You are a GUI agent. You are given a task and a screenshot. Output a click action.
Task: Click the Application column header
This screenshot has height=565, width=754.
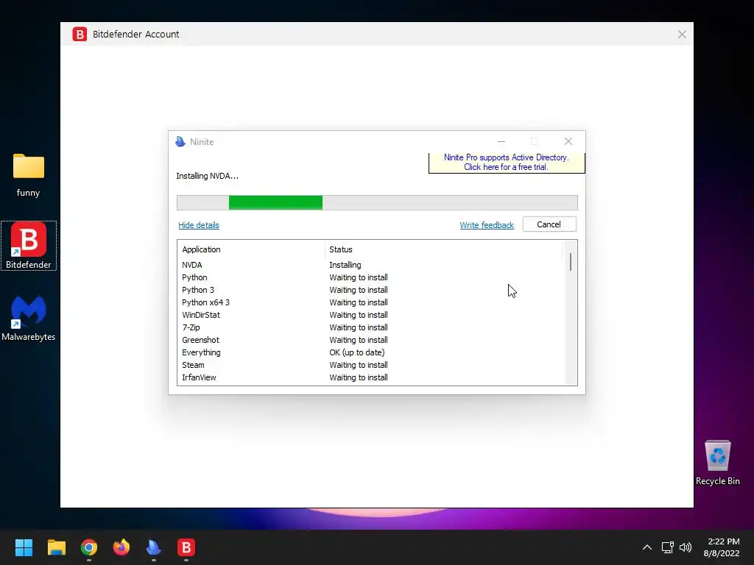click(x=251, y=249)
